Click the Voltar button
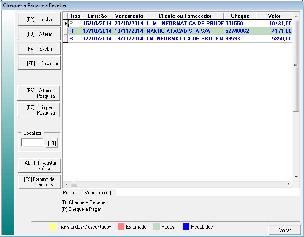Screen dimensions: 304x237 pos(285,230)
